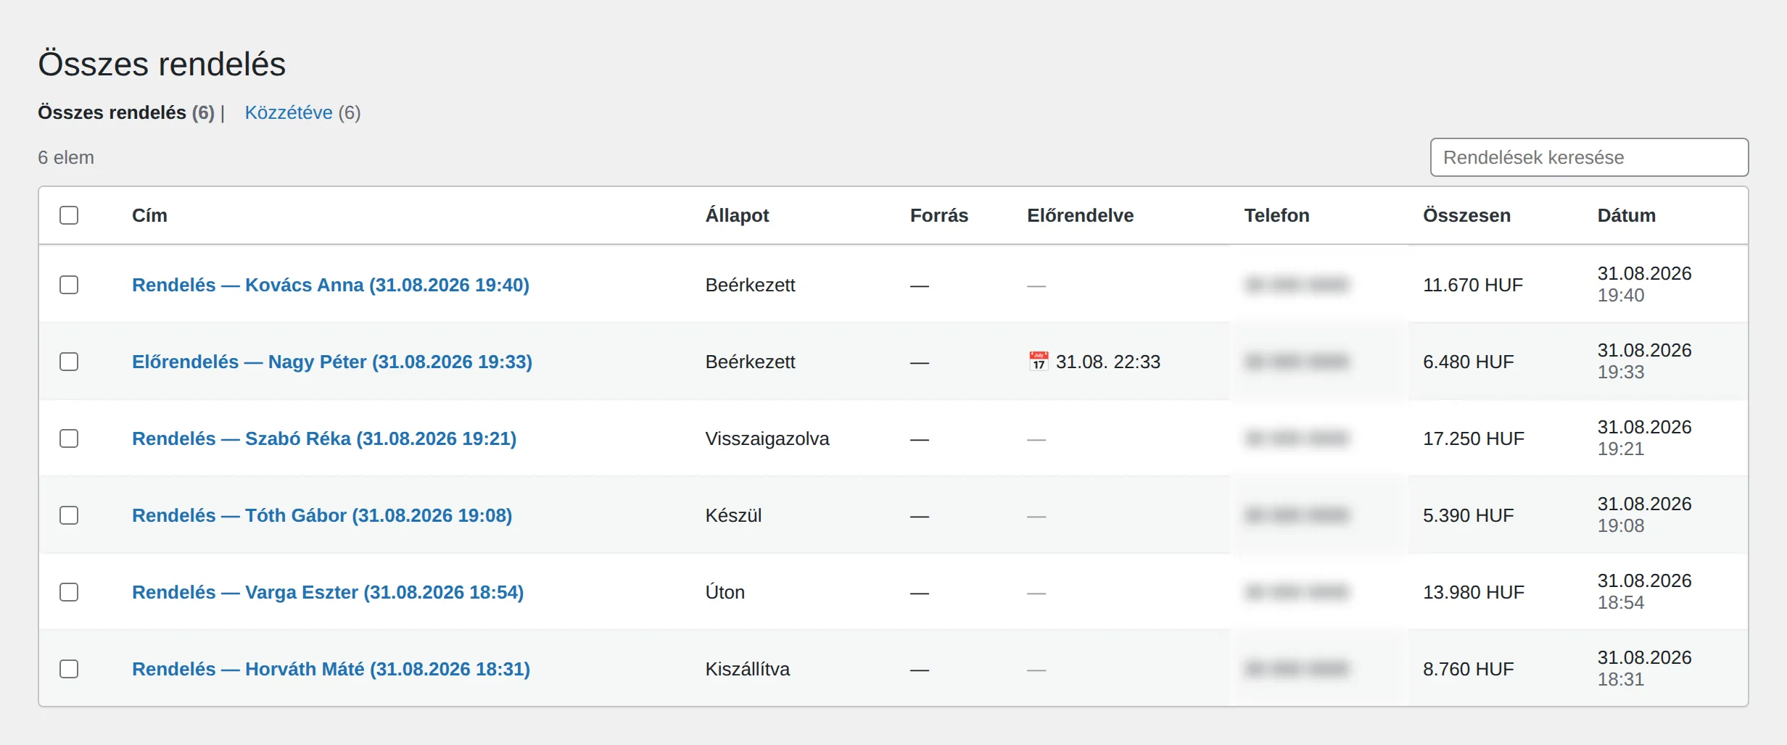Click the calendar icon in Nagy Péter row

click(1039, 361)
